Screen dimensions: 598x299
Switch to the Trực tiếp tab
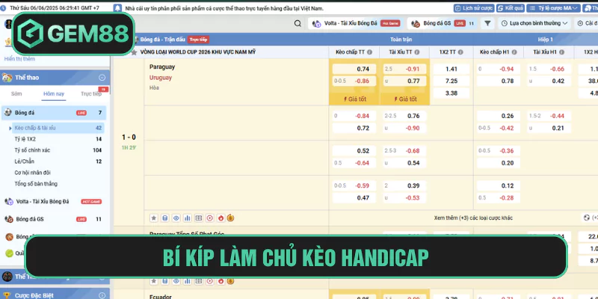91,94
